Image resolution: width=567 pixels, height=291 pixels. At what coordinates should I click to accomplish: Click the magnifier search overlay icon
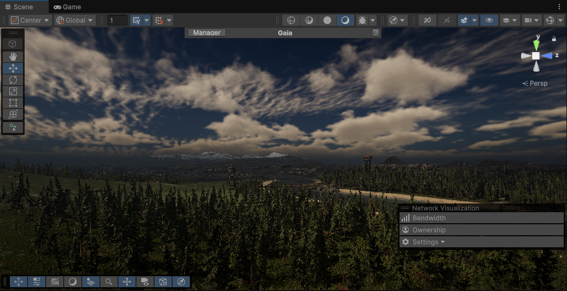[109, 282]
